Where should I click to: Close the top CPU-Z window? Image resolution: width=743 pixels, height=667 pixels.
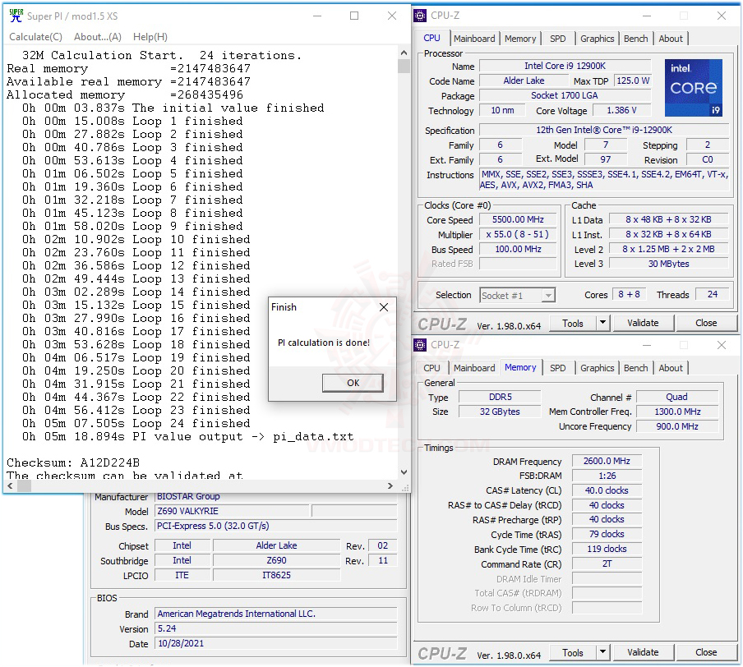(721, 16)
